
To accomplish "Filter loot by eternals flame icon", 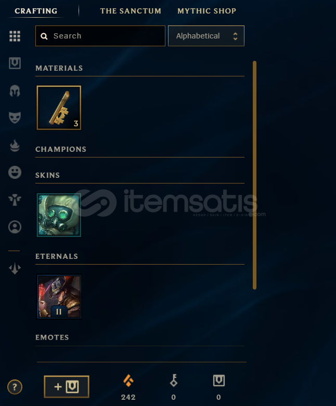I will (x=15, y=146).
